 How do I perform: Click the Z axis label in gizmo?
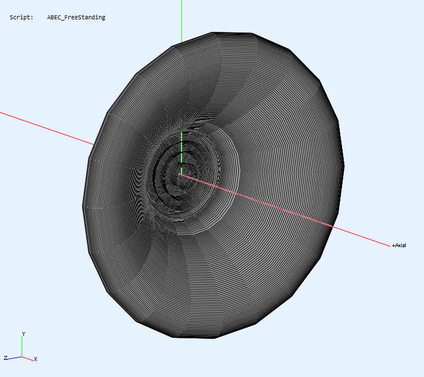6,358
